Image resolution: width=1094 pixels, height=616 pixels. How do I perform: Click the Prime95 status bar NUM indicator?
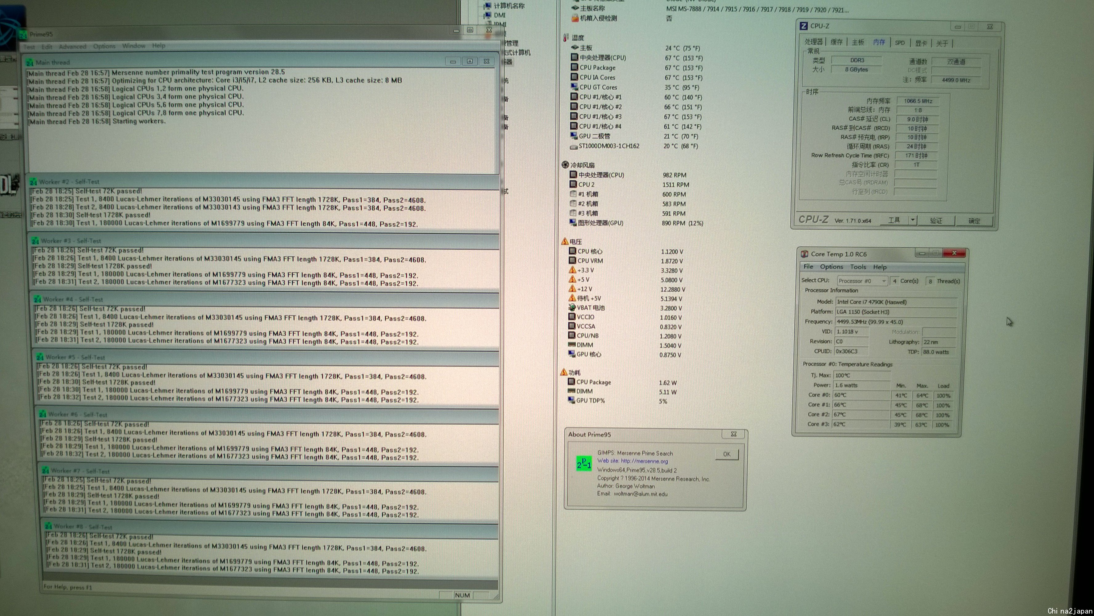coord(462,595)
